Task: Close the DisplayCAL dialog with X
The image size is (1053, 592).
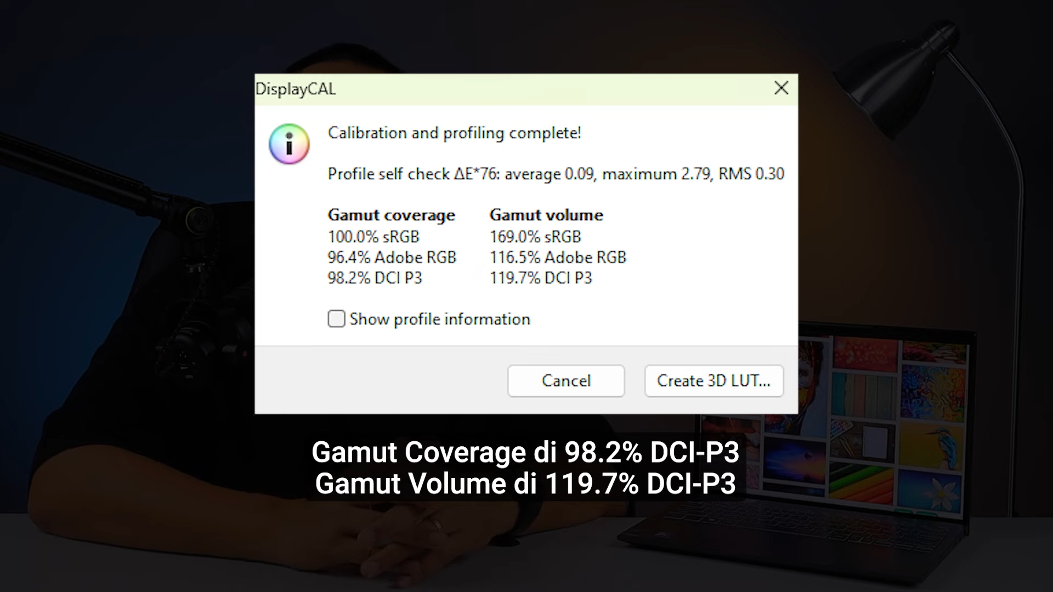Action: coord(781,88)
